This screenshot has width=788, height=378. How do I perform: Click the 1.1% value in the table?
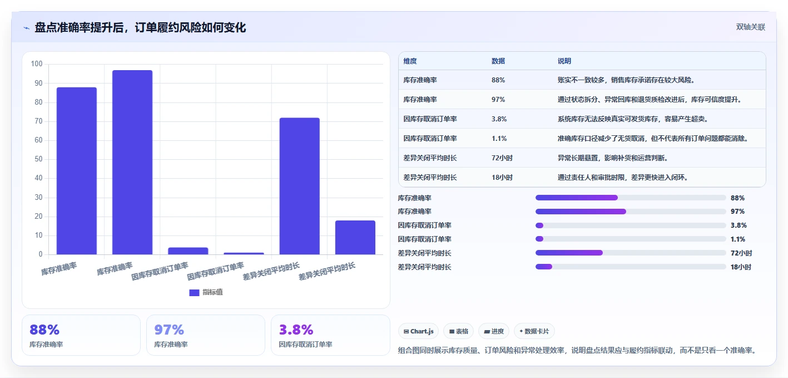[x=499, y=139]
